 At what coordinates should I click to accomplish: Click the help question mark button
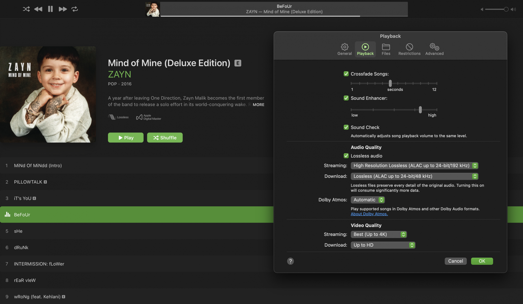coord(290,261)
